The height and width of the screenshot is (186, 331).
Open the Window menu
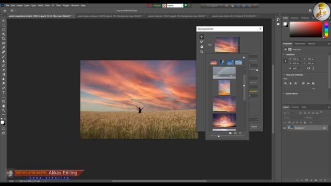75,6
